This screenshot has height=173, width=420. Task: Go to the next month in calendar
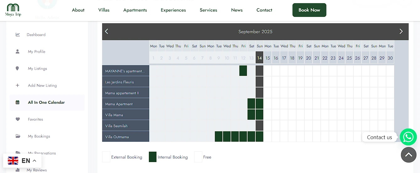pos(401,31)
